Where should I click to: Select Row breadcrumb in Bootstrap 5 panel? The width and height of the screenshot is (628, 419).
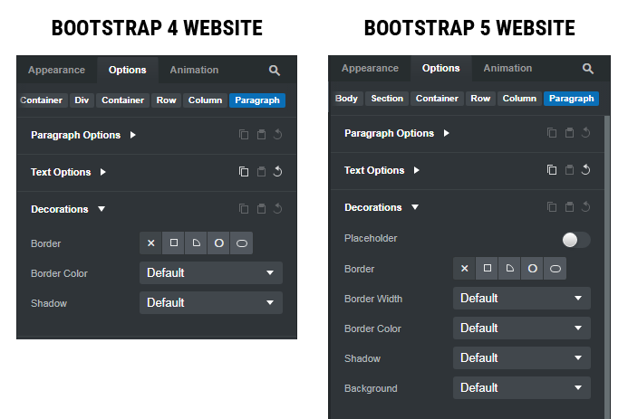480,99
